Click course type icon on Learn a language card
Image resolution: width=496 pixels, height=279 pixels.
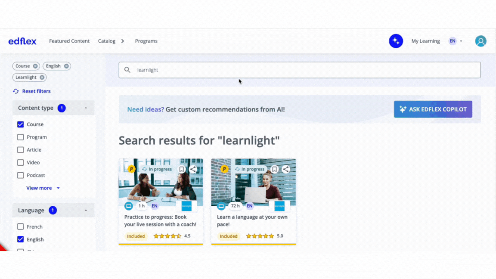tap(221, 206)
